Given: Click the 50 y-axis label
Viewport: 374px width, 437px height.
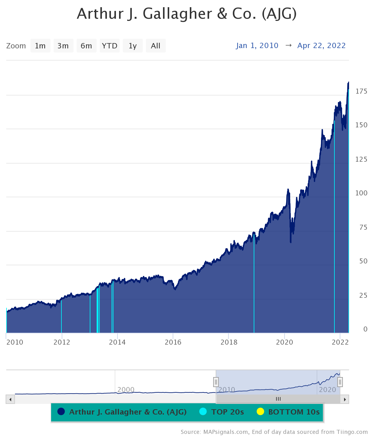Looking at the screenshot, I should tap(363, 261).
